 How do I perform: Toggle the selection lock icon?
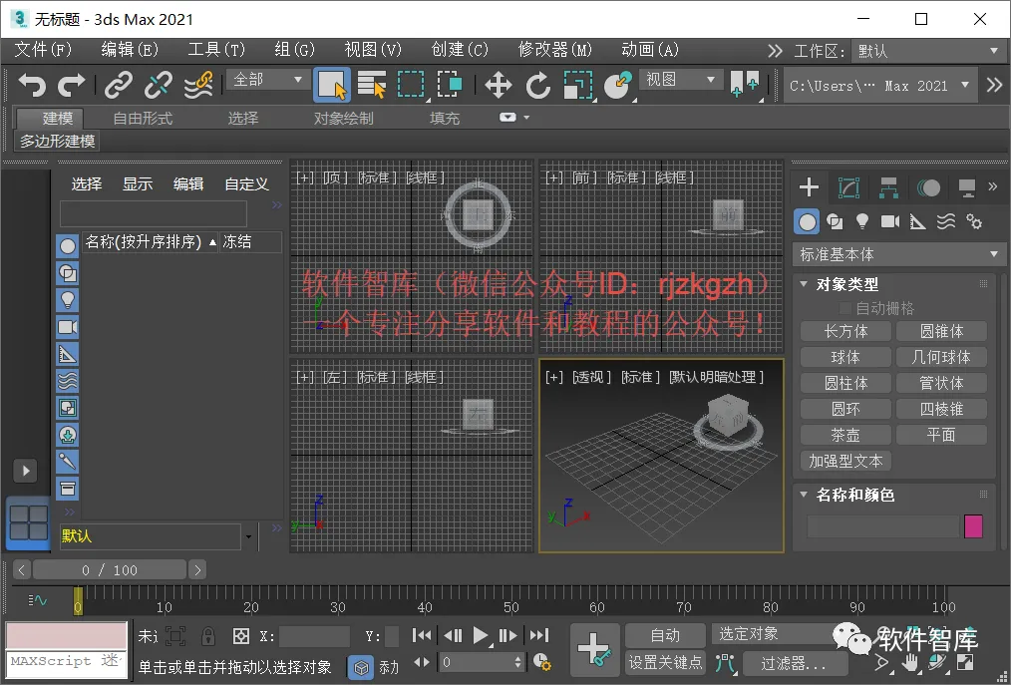[x=208, y=636]
